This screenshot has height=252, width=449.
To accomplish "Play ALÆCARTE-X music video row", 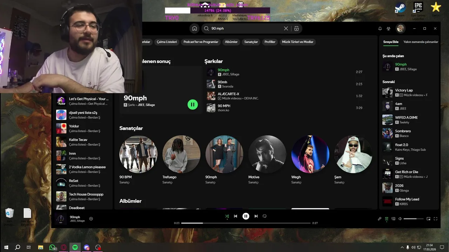I will point(284,96).
